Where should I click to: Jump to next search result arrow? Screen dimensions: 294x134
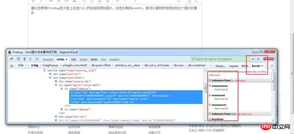(x=258, y=59)
